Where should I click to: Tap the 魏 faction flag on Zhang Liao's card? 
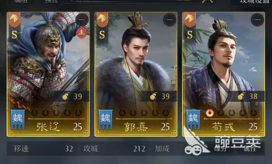point(18,119)
